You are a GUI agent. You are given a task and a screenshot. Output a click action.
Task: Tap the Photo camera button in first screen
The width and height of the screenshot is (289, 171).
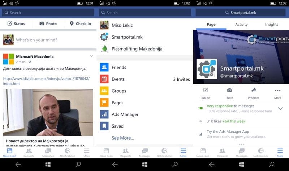pyautogui.click(x=48, y=23)
